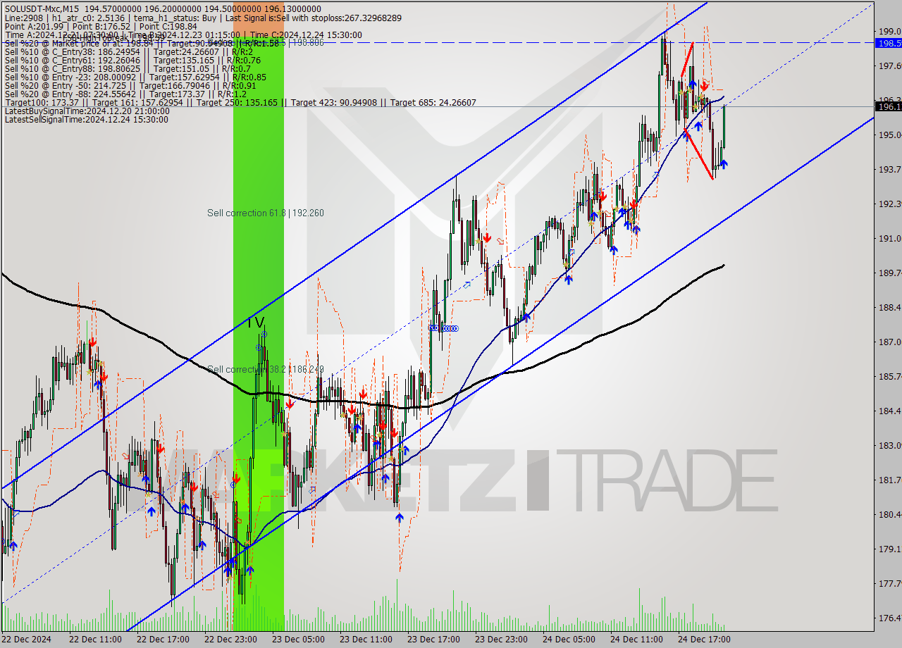Click the 197.6 price axis label
The width and height of the screenshot is (902, 648).
[889, 66]
